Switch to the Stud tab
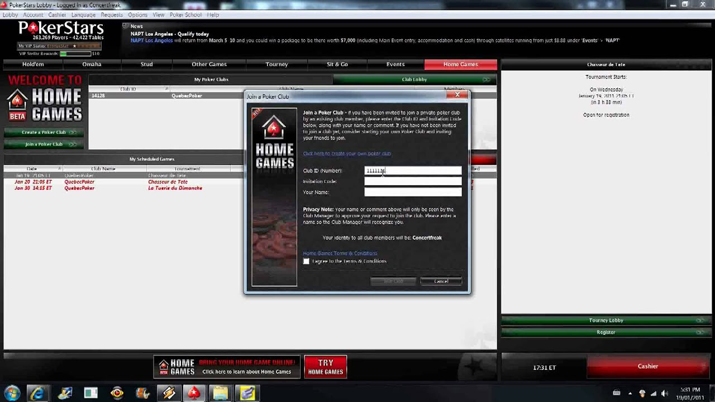Screen dimensions: 715x402 tap(146, 64)
